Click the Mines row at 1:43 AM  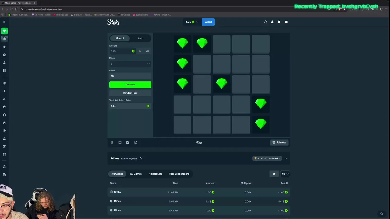click(x=199, y=210)
